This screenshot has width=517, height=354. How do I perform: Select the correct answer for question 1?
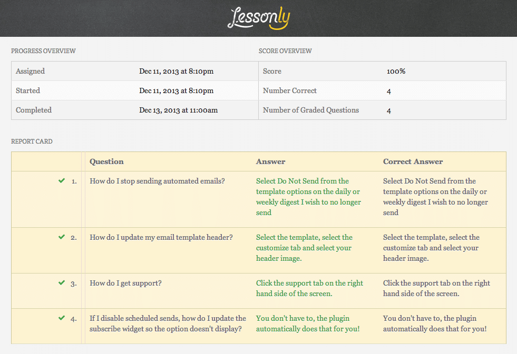435,197
